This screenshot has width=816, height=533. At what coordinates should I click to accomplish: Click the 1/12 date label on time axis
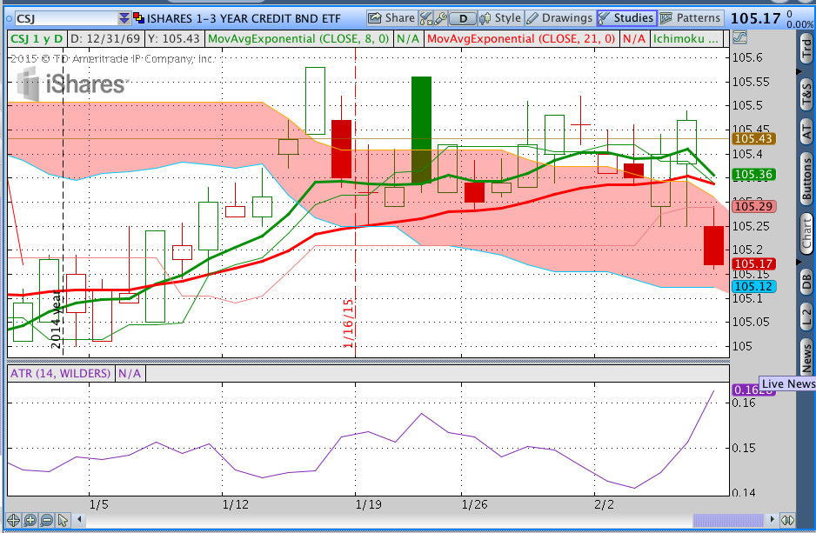click(235, 504)
